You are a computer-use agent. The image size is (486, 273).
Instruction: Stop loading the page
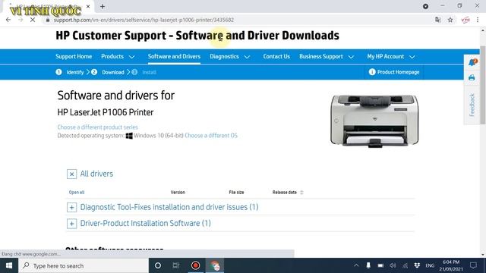coord(33,20)
